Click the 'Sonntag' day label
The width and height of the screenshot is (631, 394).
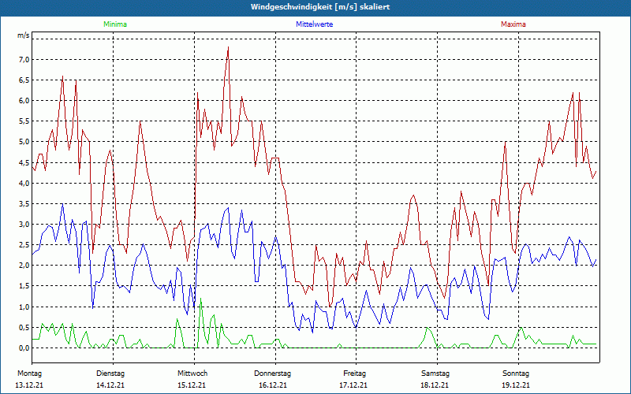tap(516, 374)
